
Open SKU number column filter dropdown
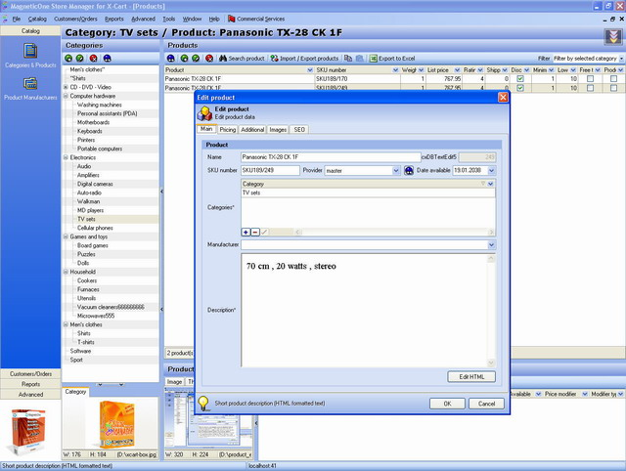[x=395, y=69]
